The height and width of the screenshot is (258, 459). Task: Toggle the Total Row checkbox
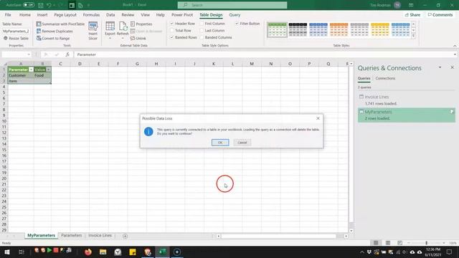coord(172,30)
